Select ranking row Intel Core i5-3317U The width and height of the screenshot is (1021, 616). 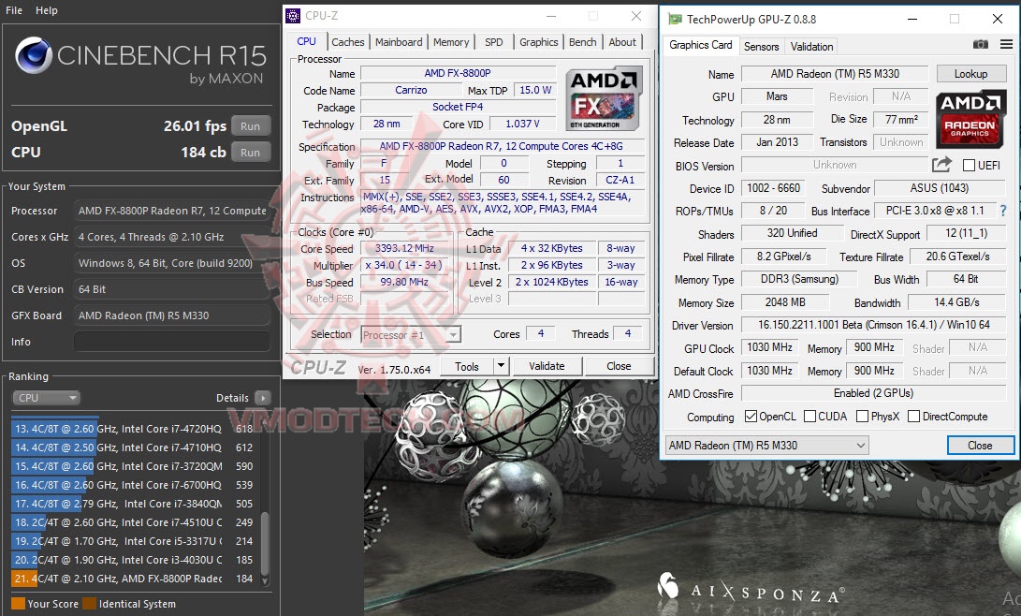[133, 540]
